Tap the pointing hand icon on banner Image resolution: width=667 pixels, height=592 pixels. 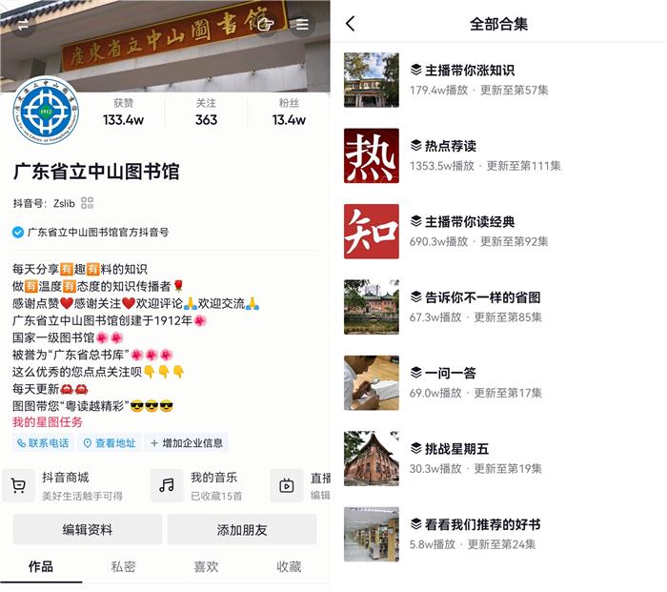coord(266,24)
